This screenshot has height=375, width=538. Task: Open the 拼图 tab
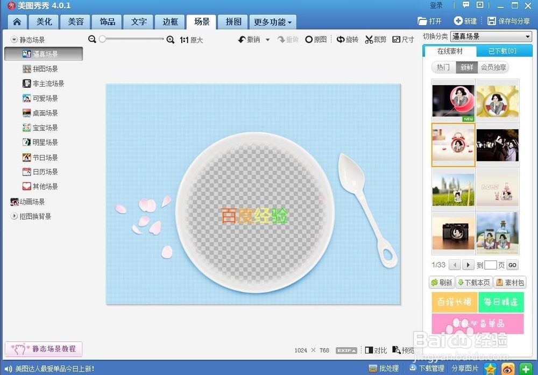[233, 22]
